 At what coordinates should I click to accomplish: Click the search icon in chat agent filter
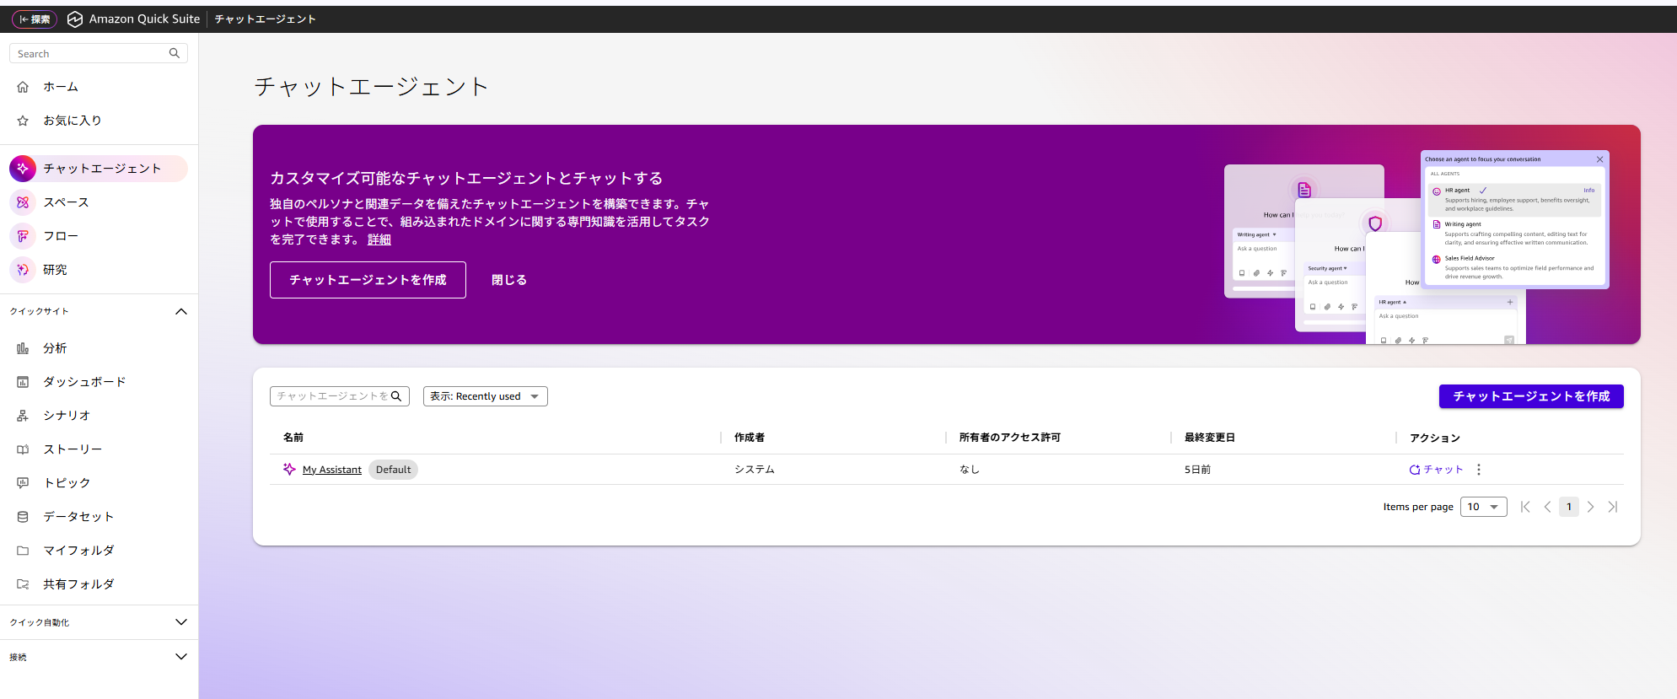click(x=396, y=396)
